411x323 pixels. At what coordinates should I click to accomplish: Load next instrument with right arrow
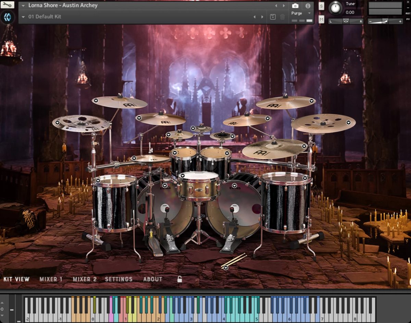point(284,6)
